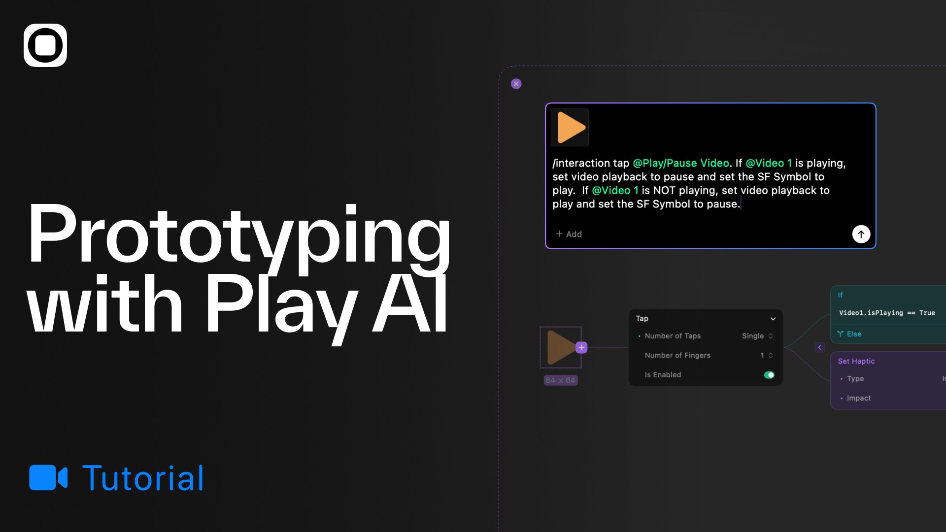This screenshot has width=946, height=532.
Task: Close the AI prompt panel
Action: coord(516,84)
